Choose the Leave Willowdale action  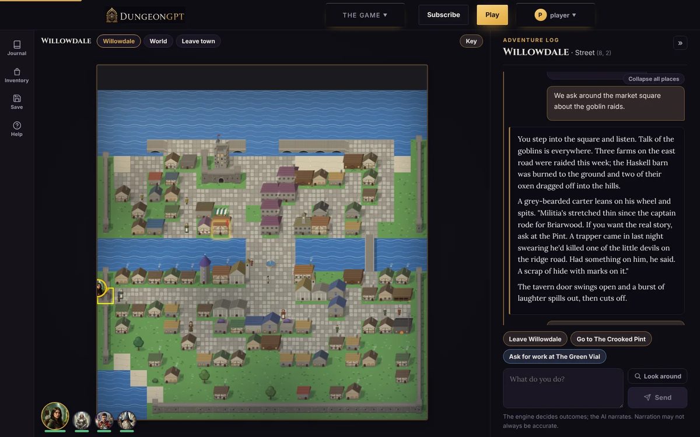[x=535, y=339]
